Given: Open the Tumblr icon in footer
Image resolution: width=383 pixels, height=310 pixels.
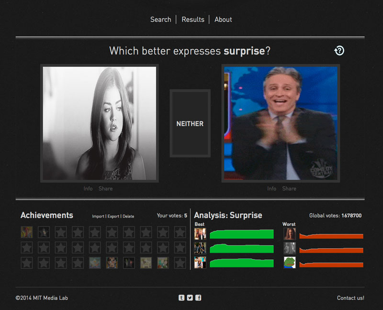Looking at the screenshot, I should click(181, 298).
